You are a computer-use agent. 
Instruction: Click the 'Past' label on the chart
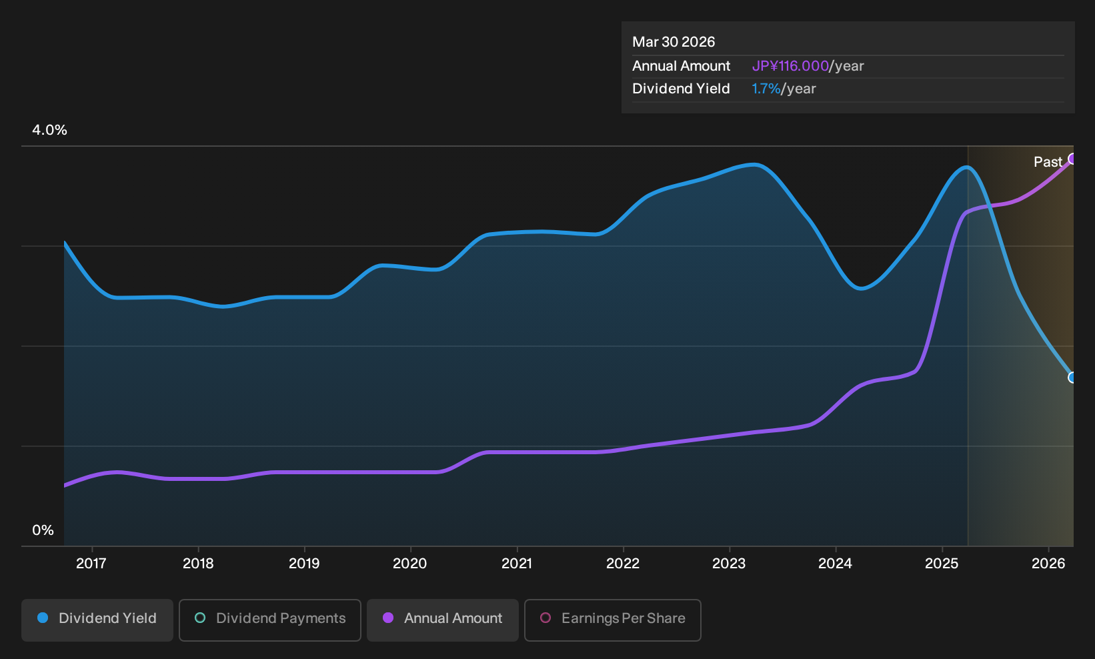click(1048, 162)
